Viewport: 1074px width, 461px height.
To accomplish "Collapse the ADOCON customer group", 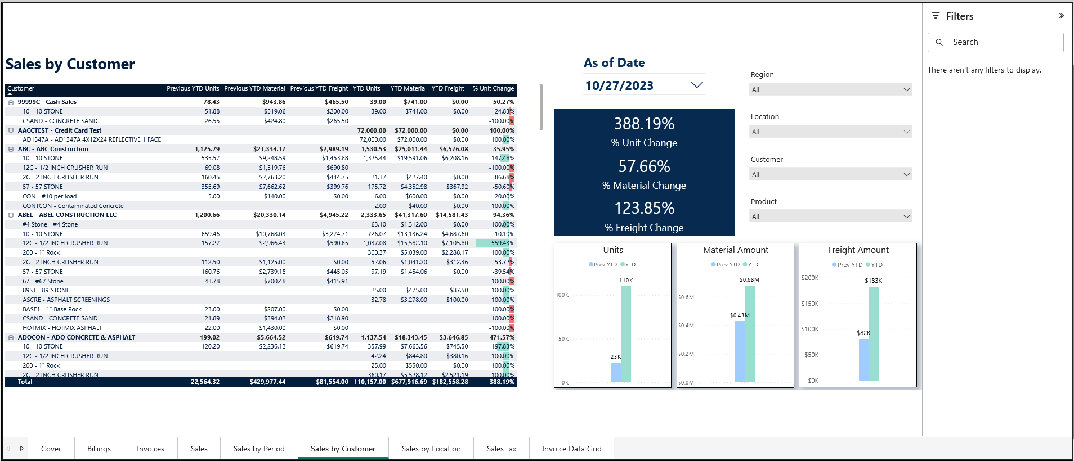I will [x=11, y=338].
